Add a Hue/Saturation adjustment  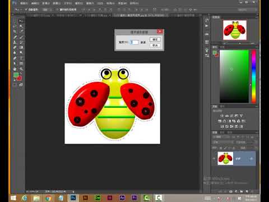pyautogui.click(x=220, y=121)
